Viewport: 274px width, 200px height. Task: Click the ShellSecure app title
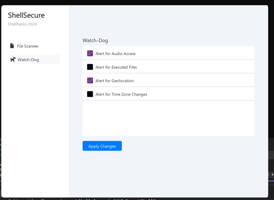[26, 15]
